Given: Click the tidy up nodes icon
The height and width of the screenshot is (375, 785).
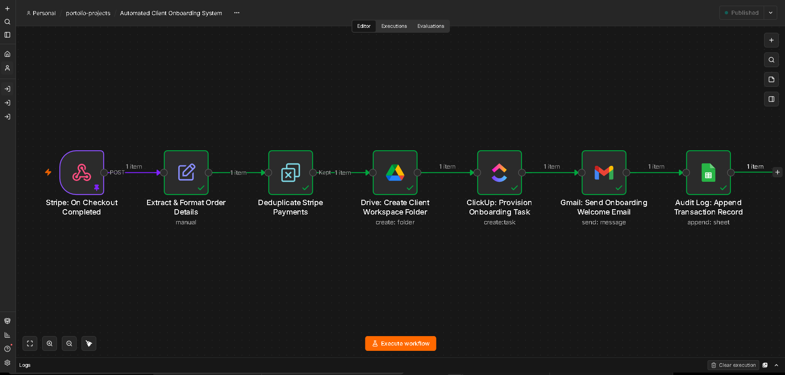Looking at the screenshot, I should tap(89, 343).
